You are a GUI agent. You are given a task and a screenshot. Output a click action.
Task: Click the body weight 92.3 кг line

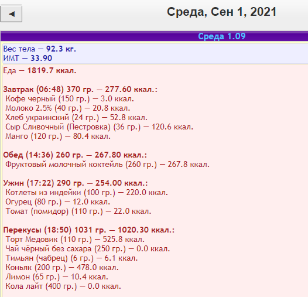point(39,49)
